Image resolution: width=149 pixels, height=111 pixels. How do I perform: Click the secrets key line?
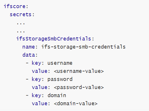coord(22,14)
